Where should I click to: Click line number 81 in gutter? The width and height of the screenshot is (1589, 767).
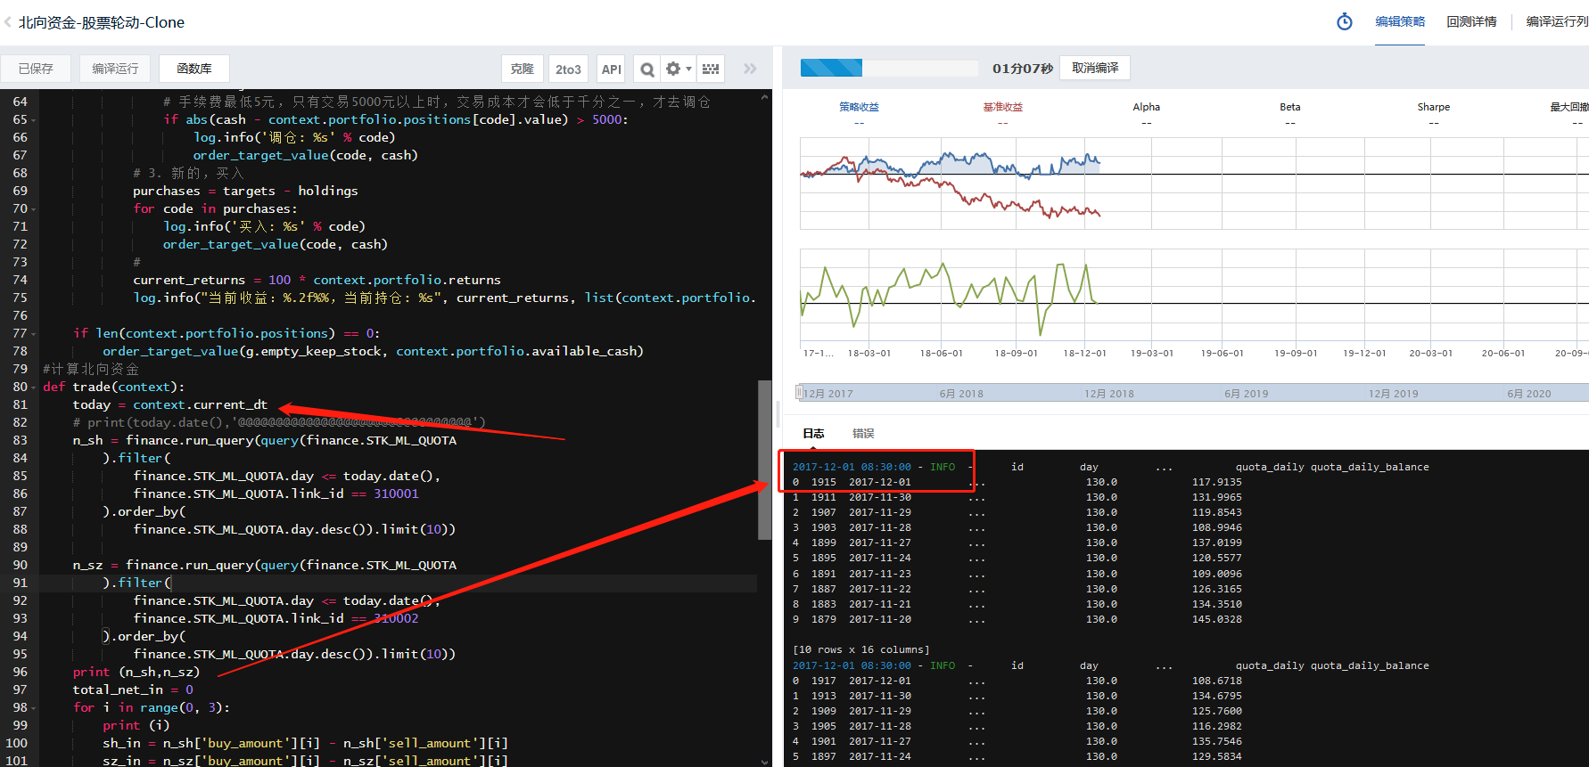point(20,404)
